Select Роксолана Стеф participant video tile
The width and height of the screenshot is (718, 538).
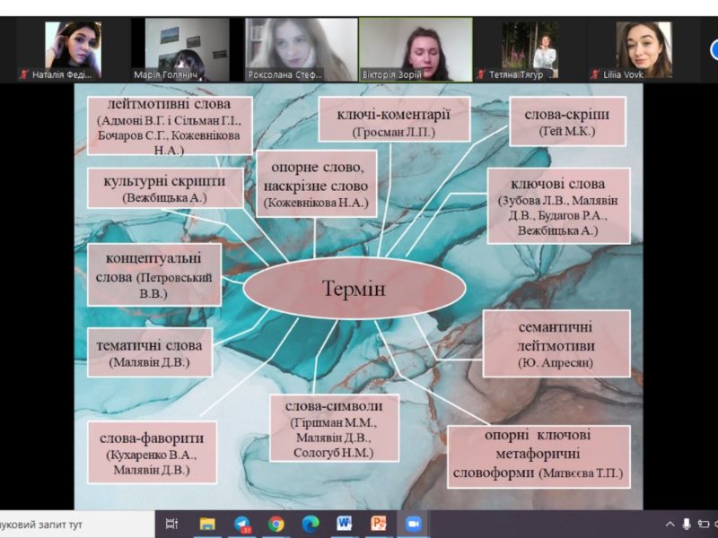click(300, 49)
